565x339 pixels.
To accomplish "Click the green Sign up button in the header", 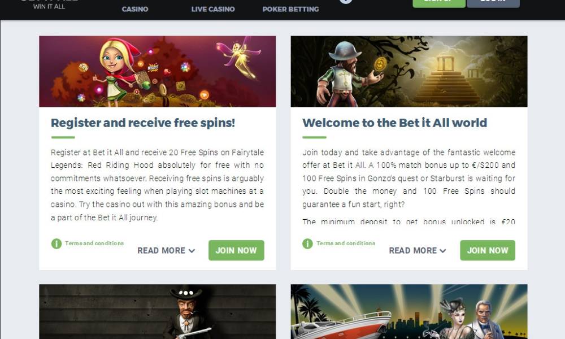I will pos(439,3).
